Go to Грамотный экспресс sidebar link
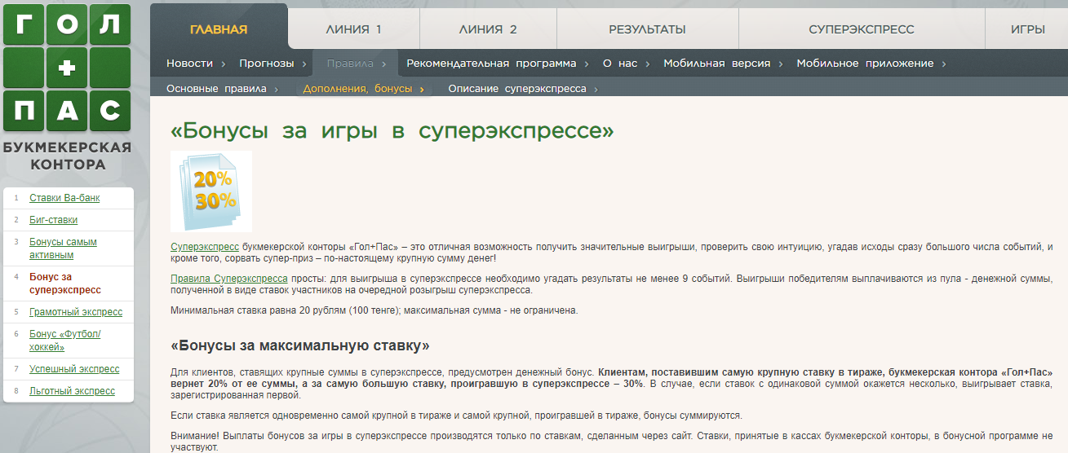 [x=76, y=312]
